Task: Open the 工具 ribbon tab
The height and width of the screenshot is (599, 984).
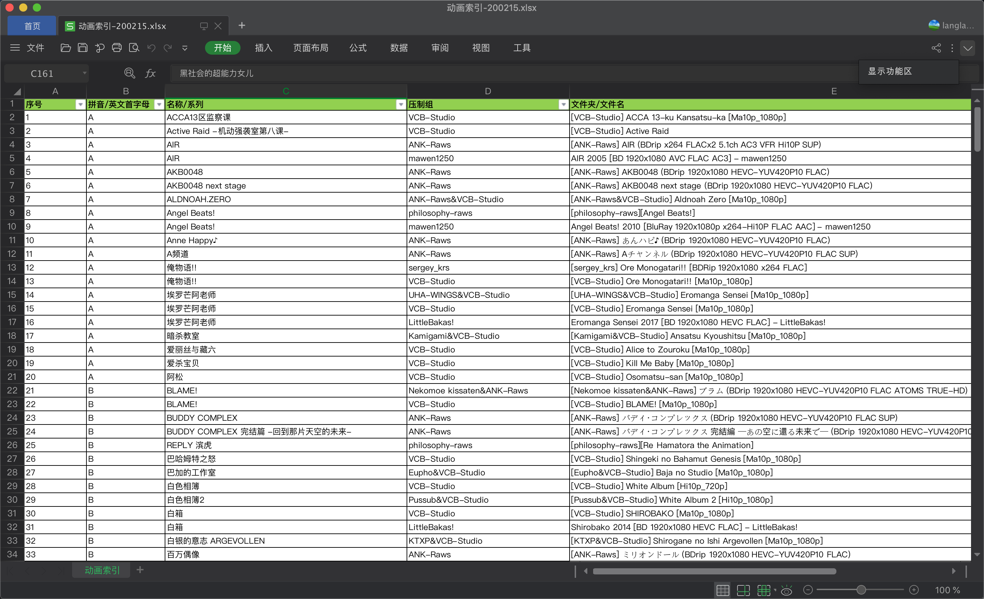Action: pyautogui.click(x=521, y=48)
